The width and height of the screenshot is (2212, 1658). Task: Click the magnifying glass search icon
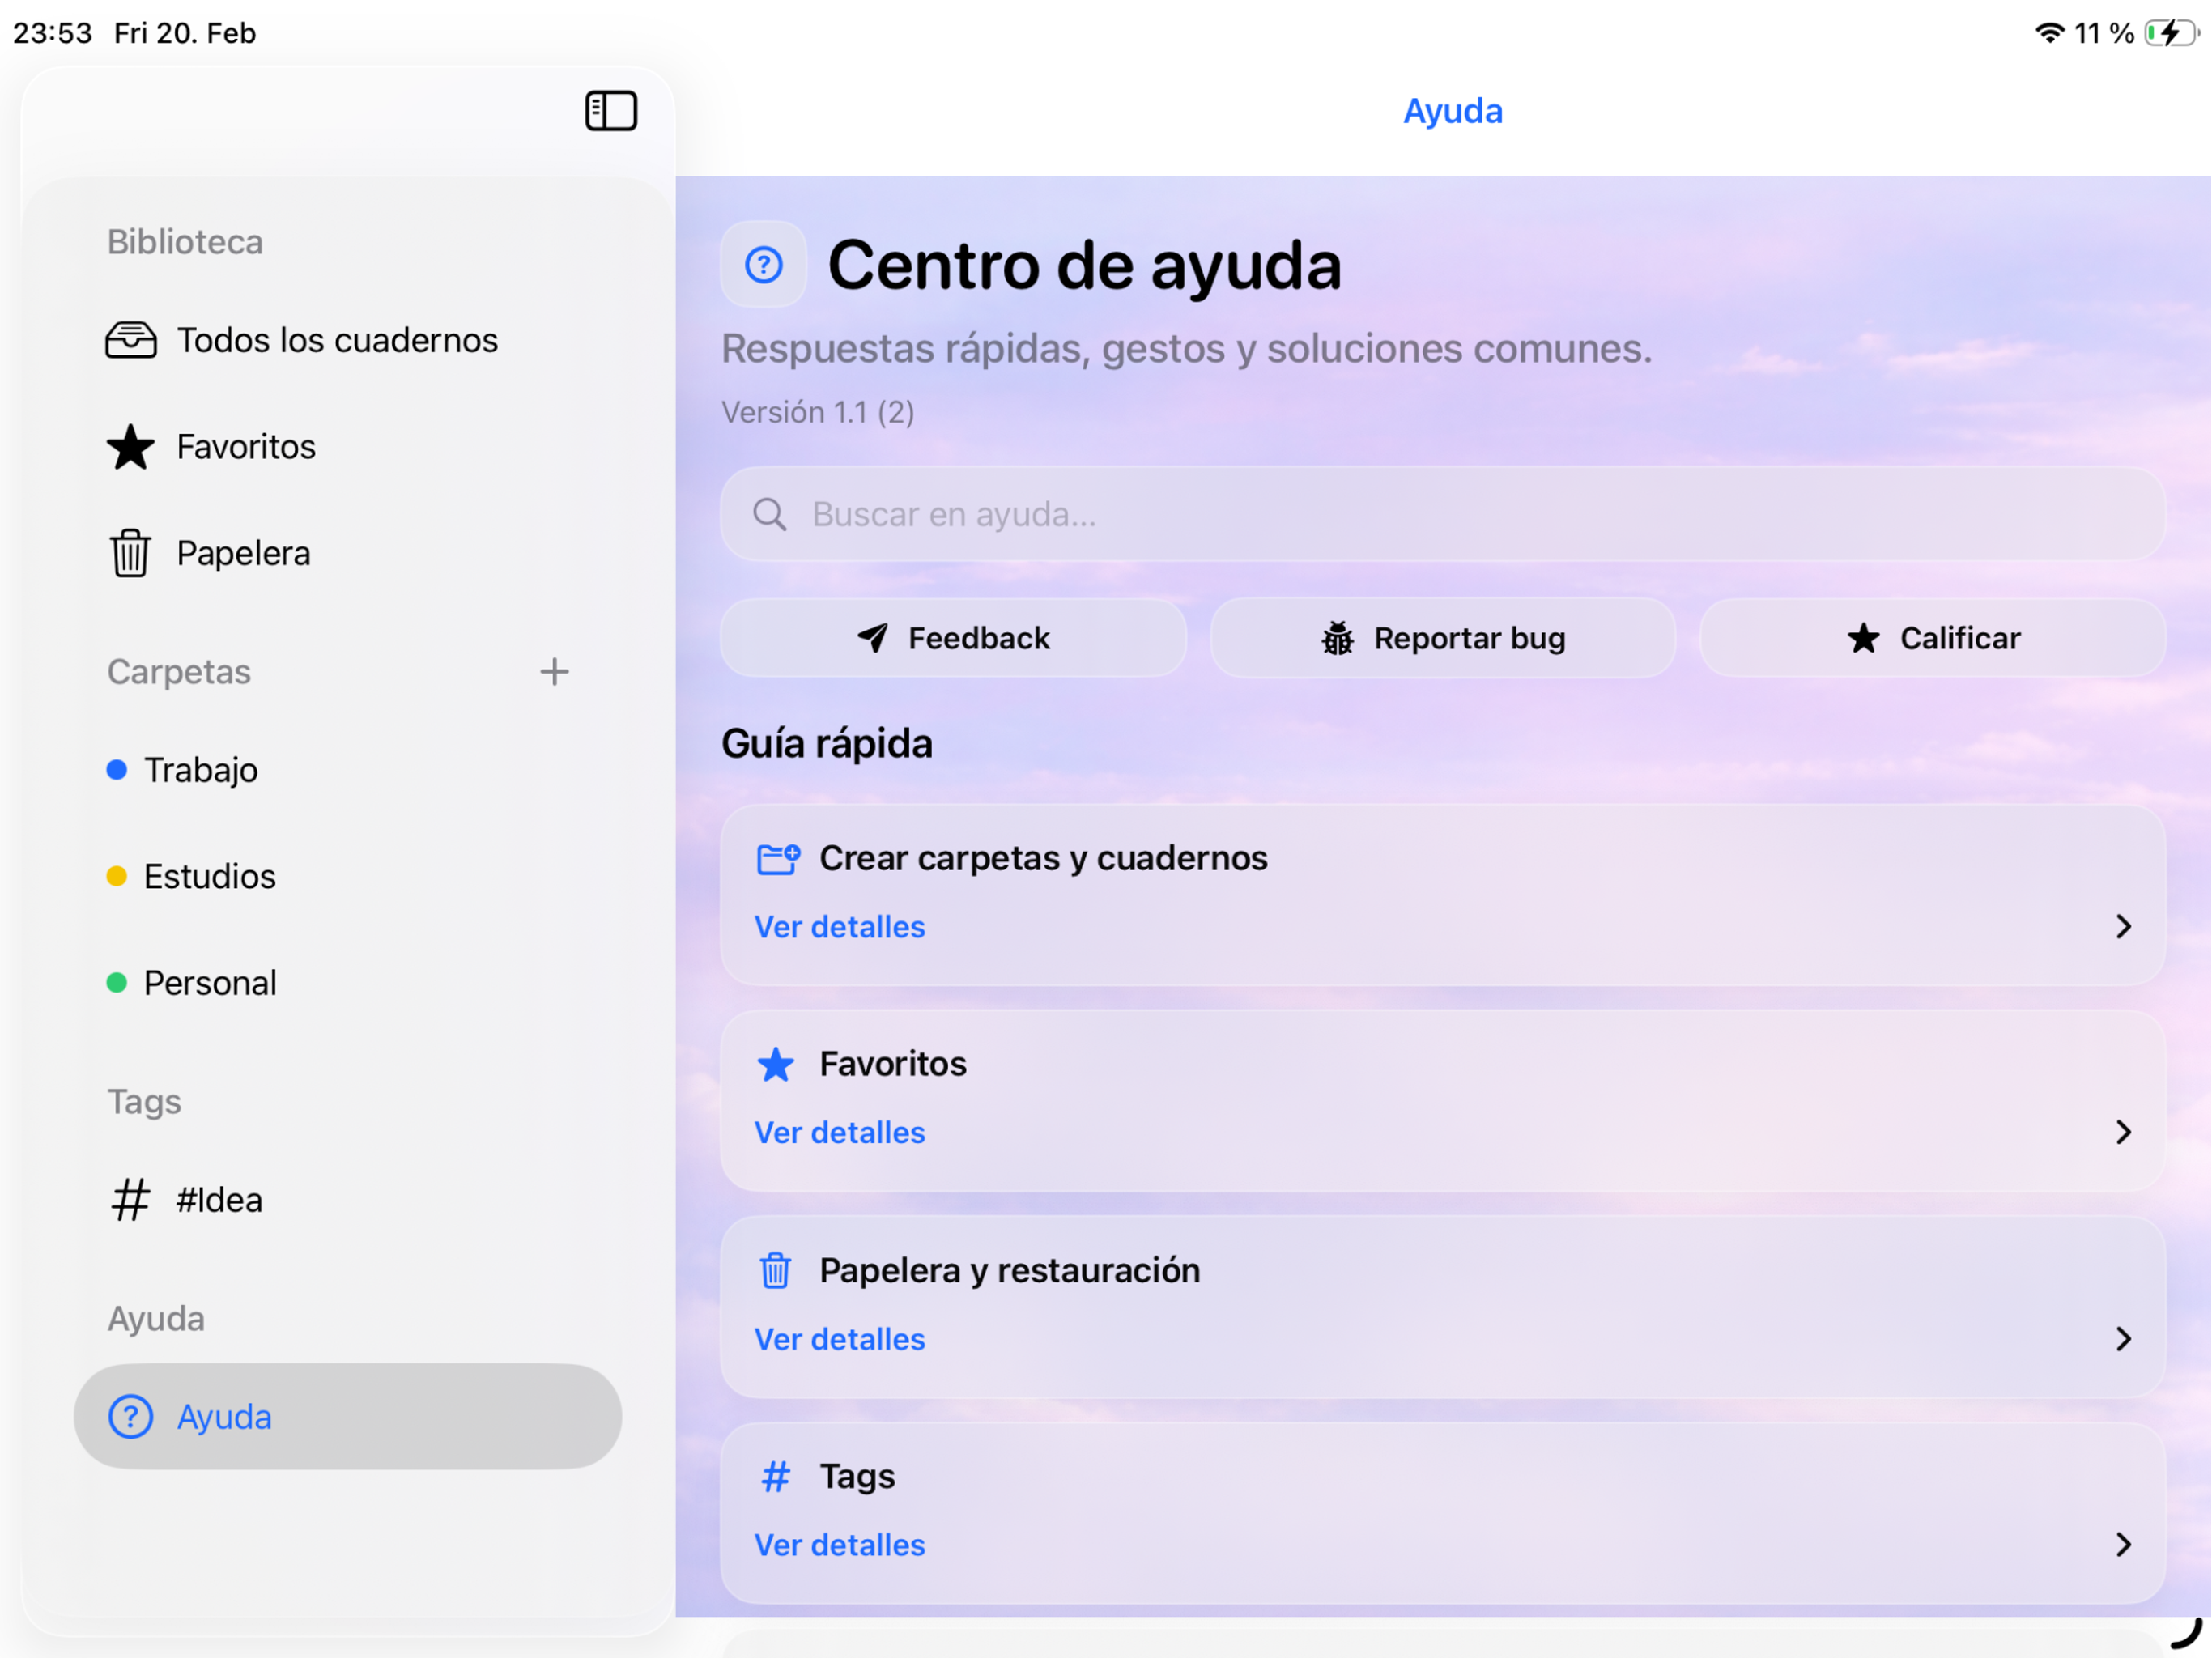[770, 514]
